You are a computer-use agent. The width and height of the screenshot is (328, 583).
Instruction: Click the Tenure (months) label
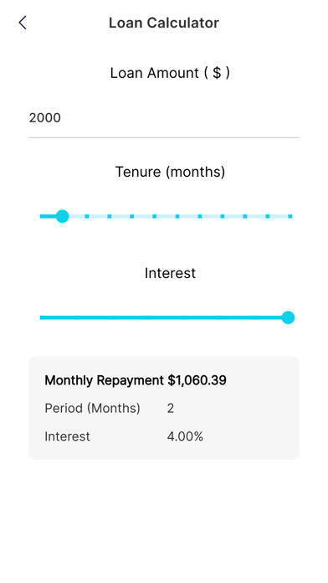coord(170,172)
